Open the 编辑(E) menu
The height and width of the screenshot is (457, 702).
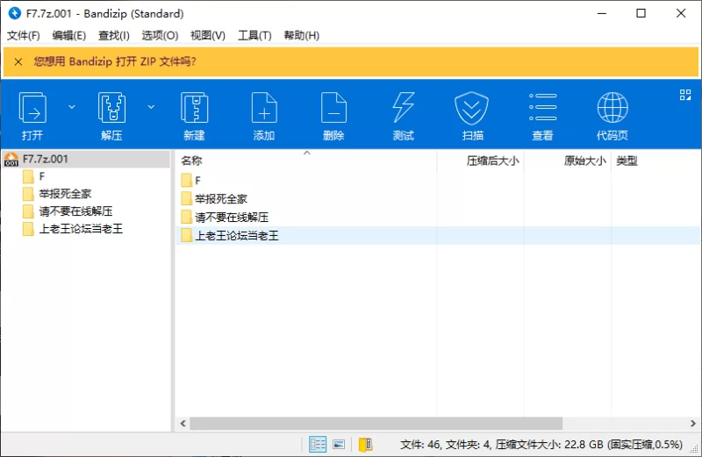pyautogui.click(x=69, y=35)
